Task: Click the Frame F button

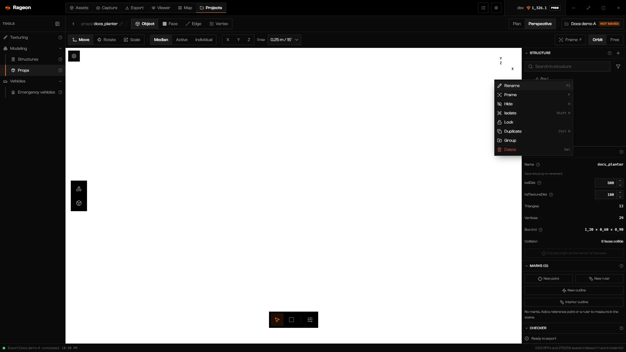Action: tap(570, 40)
